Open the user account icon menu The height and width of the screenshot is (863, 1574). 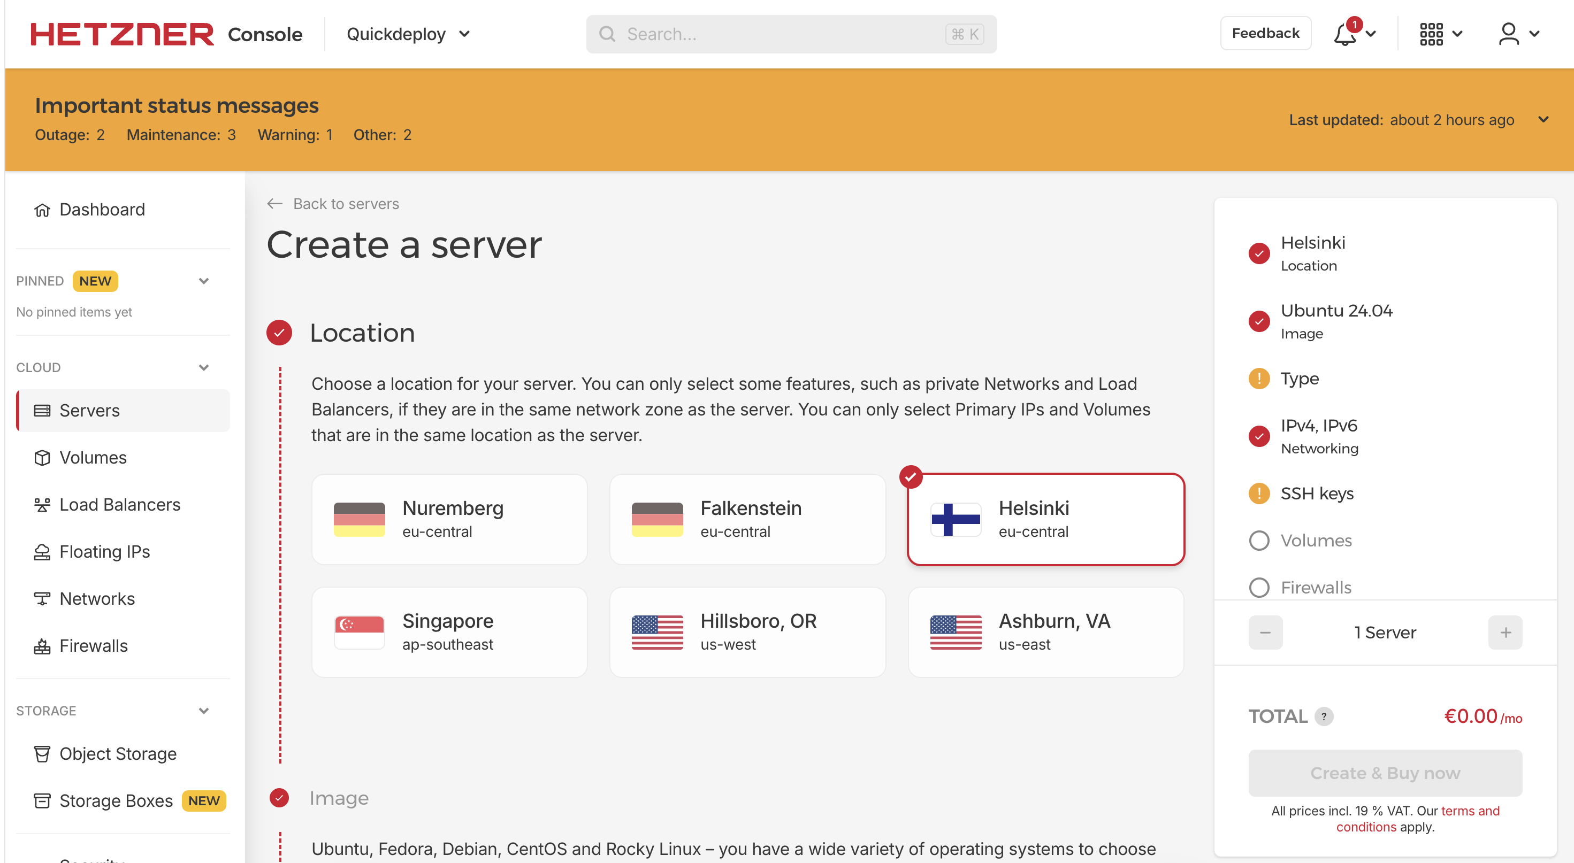[x=1509, y=34]
